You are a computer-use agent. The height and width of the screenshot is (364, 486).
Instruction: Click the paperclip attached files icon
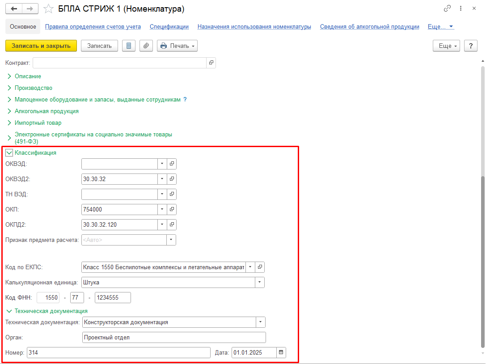[146, 46]
